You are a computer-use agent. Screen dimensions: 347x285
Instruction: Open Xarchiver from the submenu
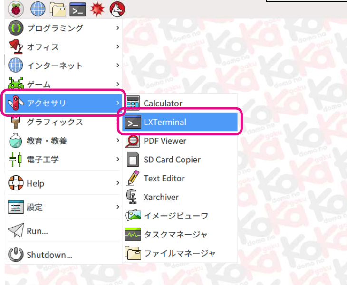click(180, 197)
